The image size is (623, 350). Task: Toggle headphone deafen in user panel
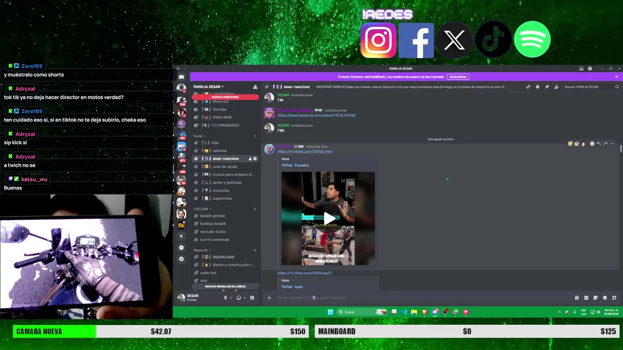click(238, 297)
